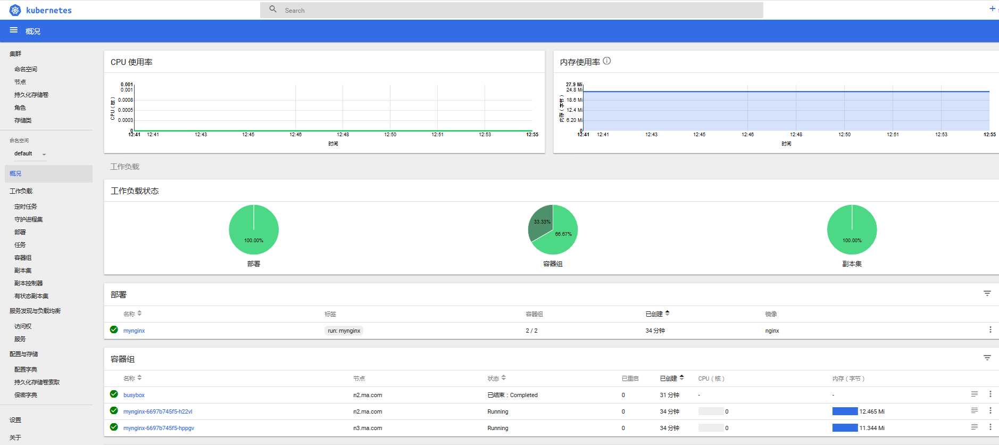The height and width of the screenshot is (445, 999).
Task: Open filter for the 部署 card
Action: 987,293
